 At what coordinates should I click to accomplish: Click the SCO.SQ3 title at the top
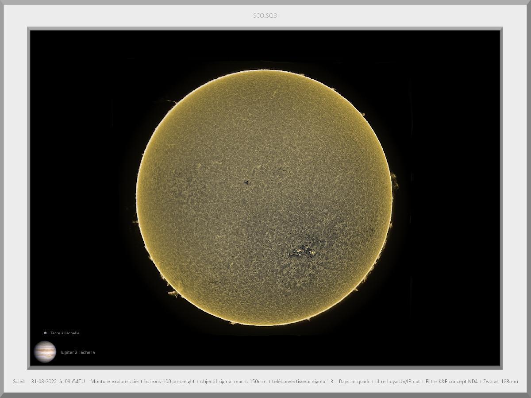[265, 15]
